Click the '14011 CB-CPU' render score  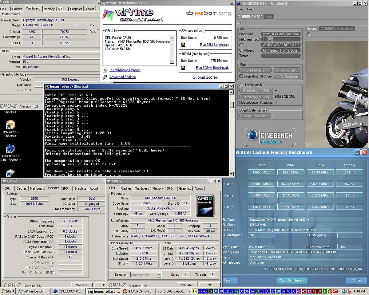(x=285, y=97)
